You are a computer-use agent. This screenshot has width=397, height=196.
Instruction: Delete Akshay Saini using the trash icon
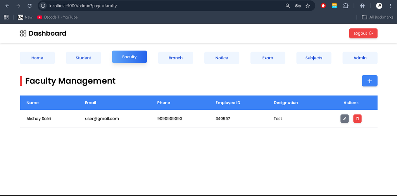click(357, 119)
